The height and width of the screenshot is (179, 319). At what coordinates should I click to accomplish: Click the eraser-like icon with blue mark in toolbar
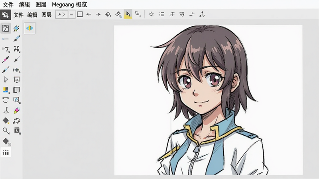pos(118,14)
